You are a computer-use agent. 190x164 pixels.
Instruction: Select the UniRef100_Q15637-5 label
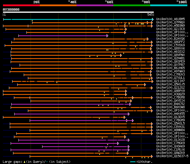(x=172, y=156)
